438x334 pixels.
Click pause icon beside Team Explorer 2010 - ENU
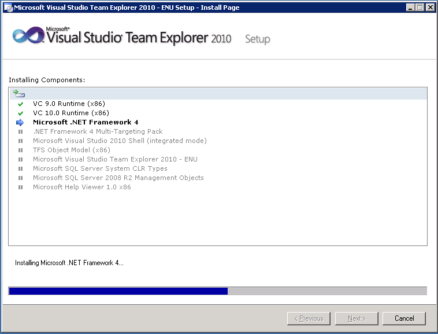coord(20,159)
